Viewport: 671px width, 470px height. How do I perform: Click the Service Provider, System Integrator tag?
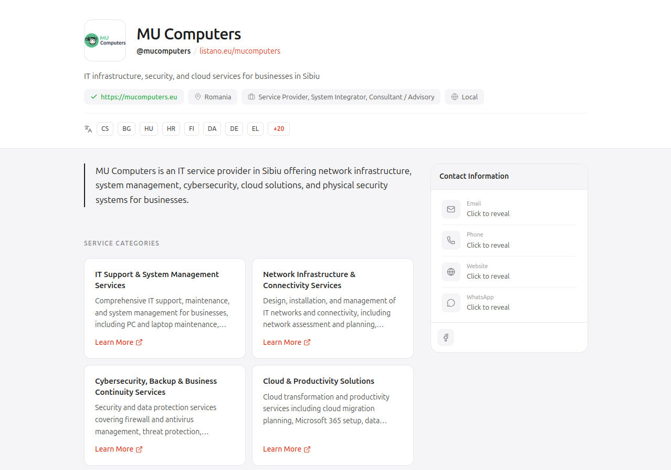pyautogui.click(x=341, y=97)
